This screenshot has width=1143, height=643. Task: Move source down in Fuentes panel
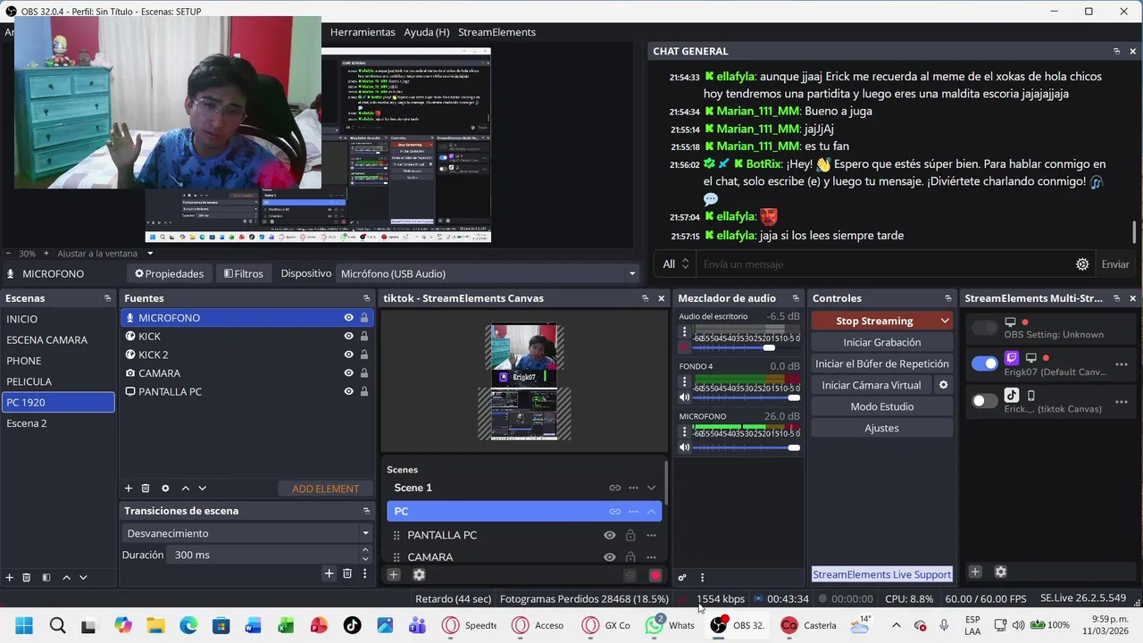click(x=202, y=489)
